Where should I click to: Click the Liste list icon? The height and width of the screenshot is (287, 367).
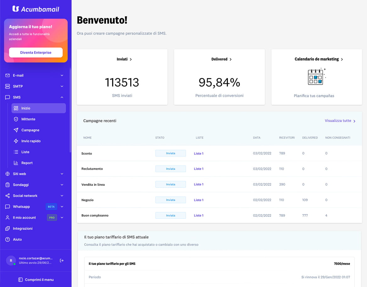point(16,152)
